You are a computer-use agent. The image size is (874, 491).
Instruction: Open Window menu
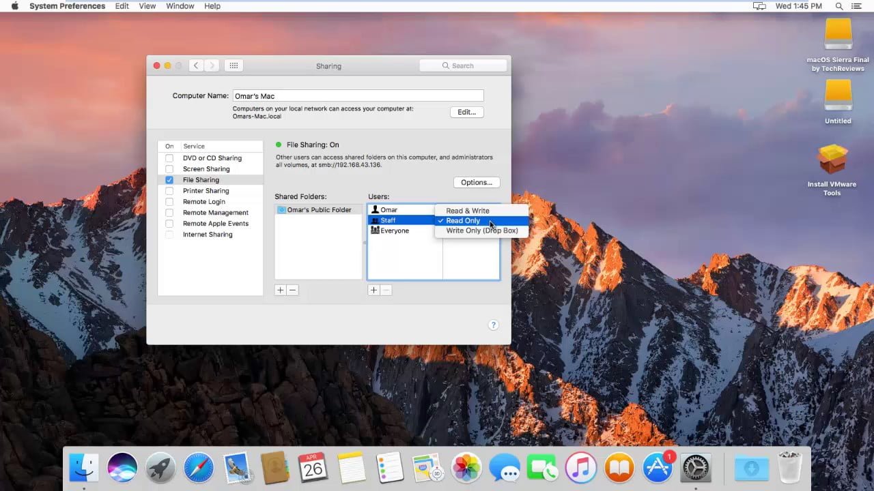pos(180,6)
